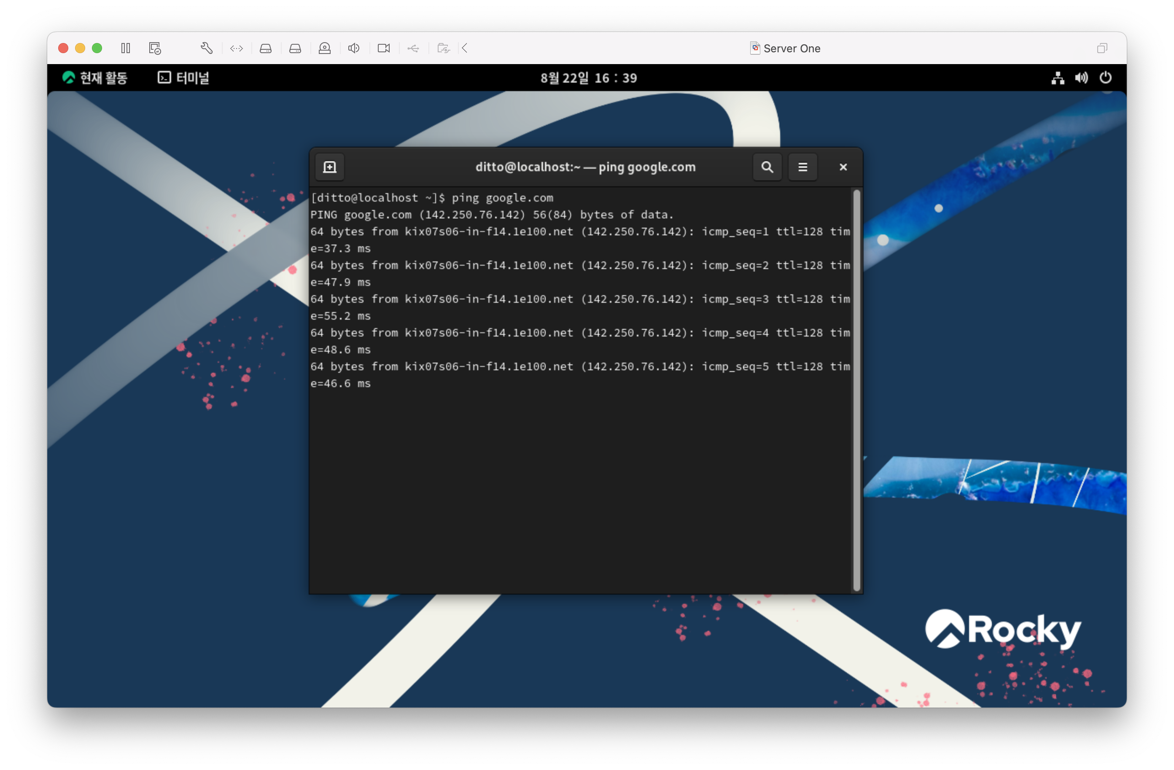Open the 현재 활동 activities overview
1174x770 pixels.
(95, 78)
